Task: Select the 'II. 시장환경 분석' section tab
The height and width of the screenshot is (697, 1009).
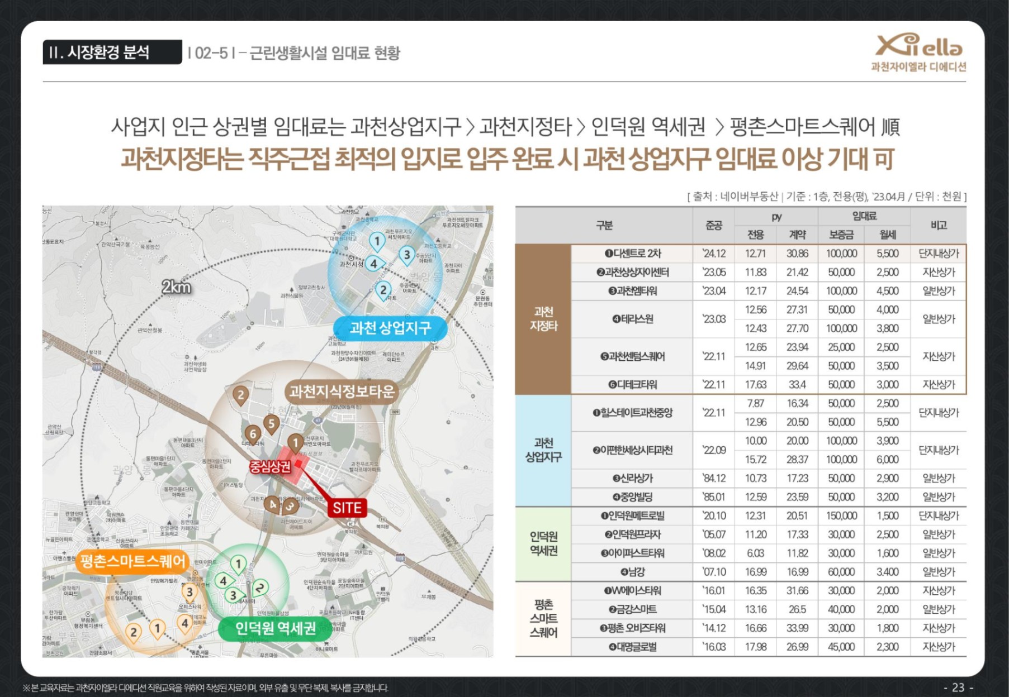Action: [x=112, y=52]
